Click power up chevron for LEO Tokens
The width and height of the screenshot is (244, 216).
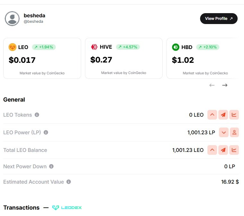coord(212,115)
